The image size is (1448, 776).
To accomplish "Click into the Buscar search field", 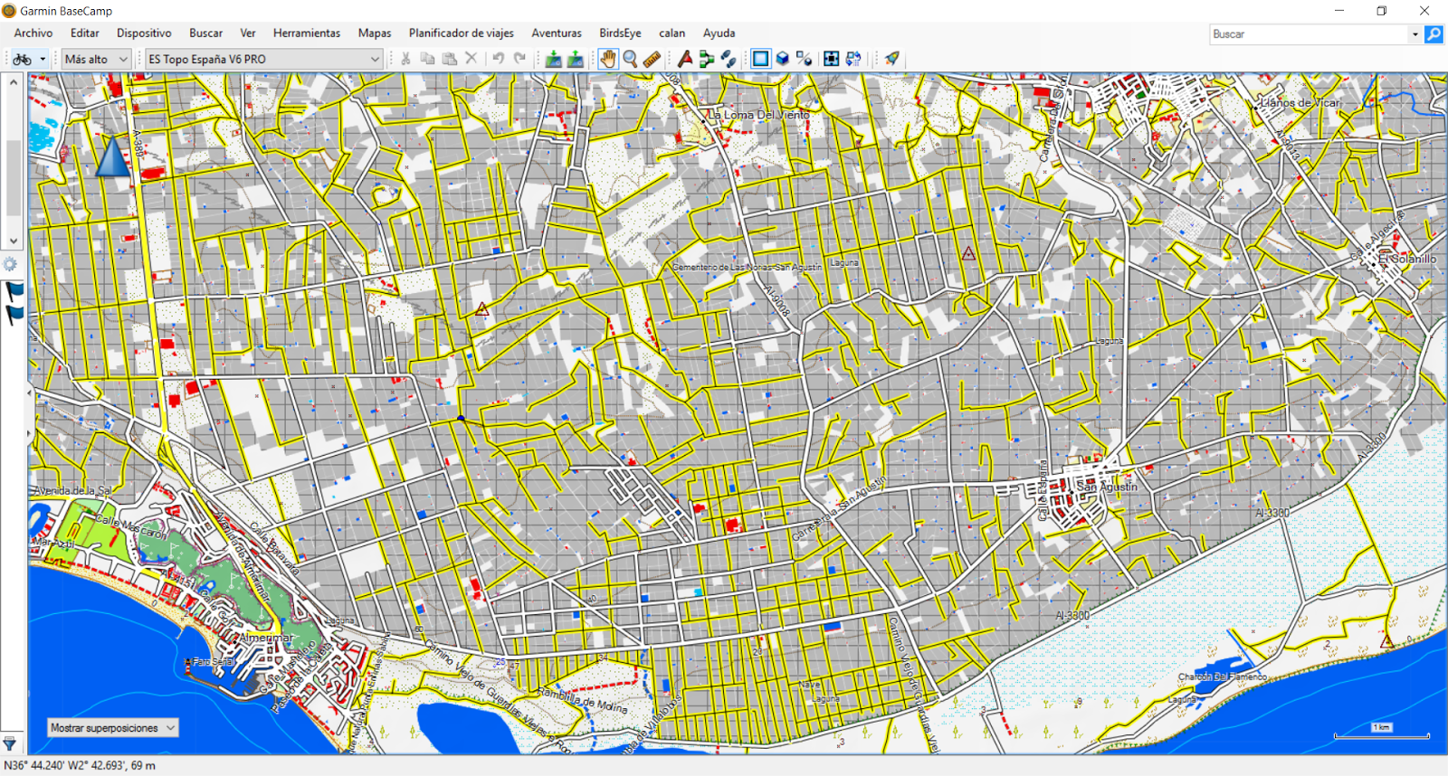I will [x=1309, y=34].
